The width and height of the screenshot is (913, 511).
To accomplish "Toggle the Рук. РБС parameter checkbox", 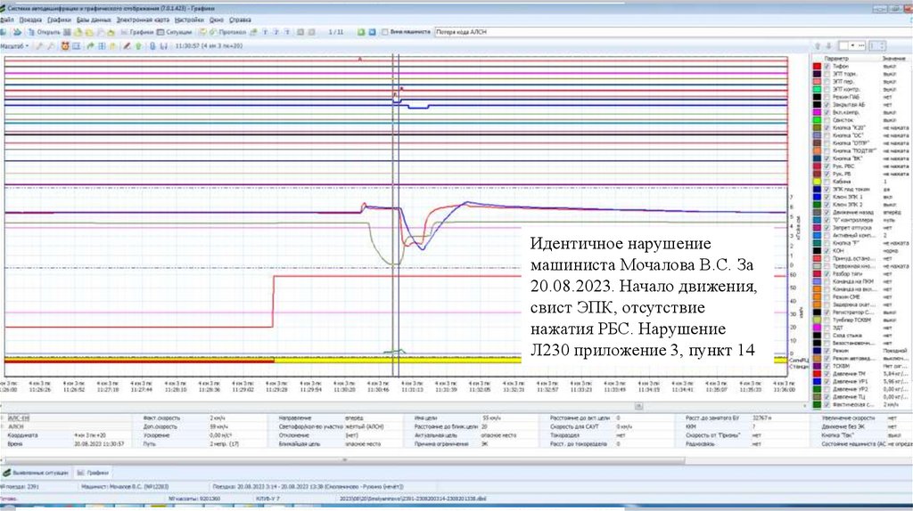I will (x=827, y=166).
